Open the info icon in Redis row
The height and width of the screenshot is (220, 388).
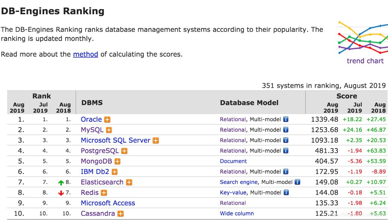click(x=286, y=192)
